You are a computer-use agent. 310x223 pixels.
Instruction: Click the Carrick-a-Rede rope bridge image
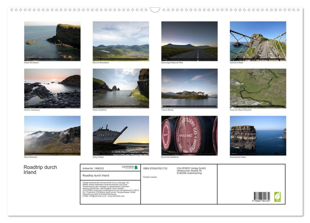click(258, 40)
